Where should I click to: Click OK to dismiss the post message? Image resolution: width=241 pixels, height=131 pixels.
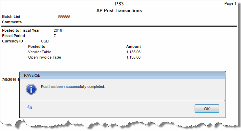click(x=207, y=109)
